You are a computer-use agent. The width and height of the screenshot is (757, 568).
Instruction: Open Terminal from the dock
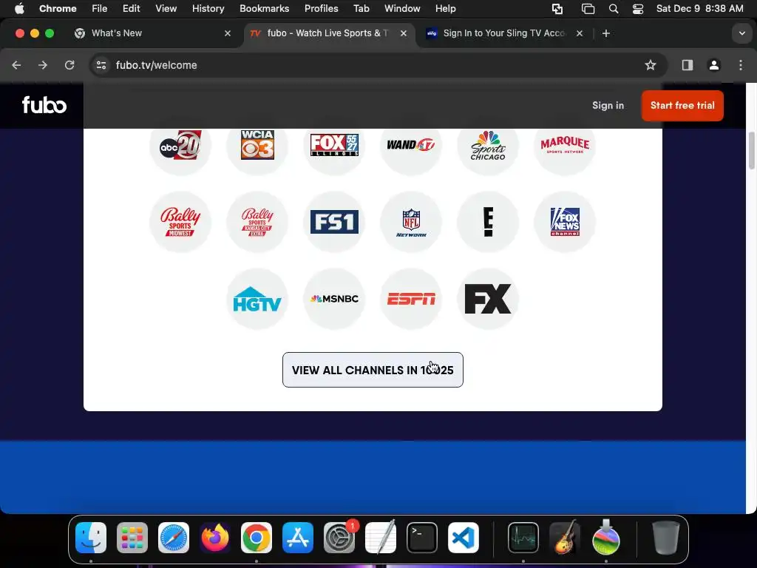click(422, 538)
